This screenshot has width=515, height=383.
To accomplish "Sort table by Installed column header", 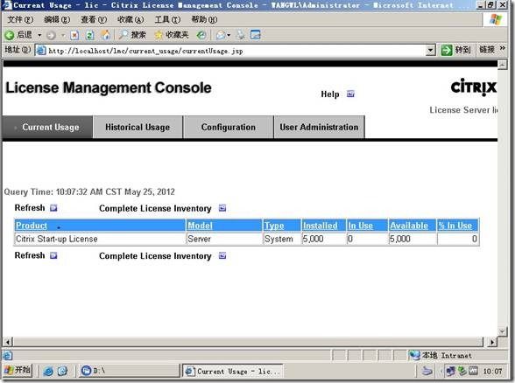I will (320, 226).
